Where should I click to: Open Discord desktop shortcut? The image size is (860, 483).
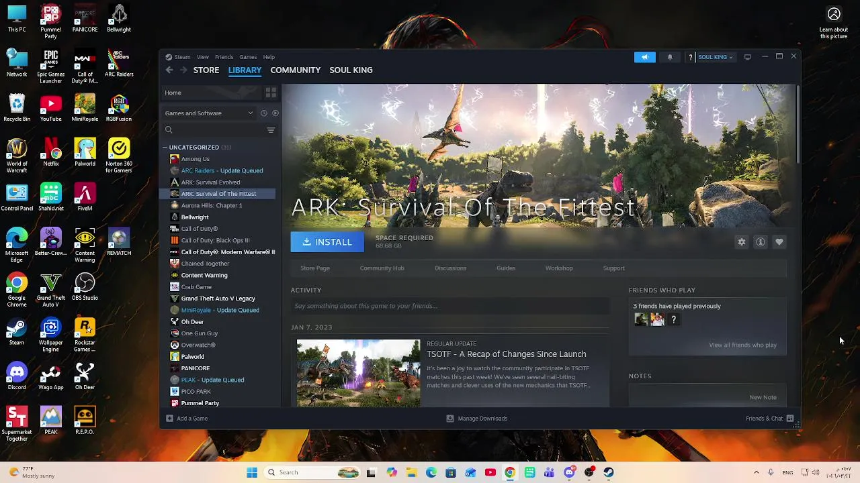[x=17, y=376]
